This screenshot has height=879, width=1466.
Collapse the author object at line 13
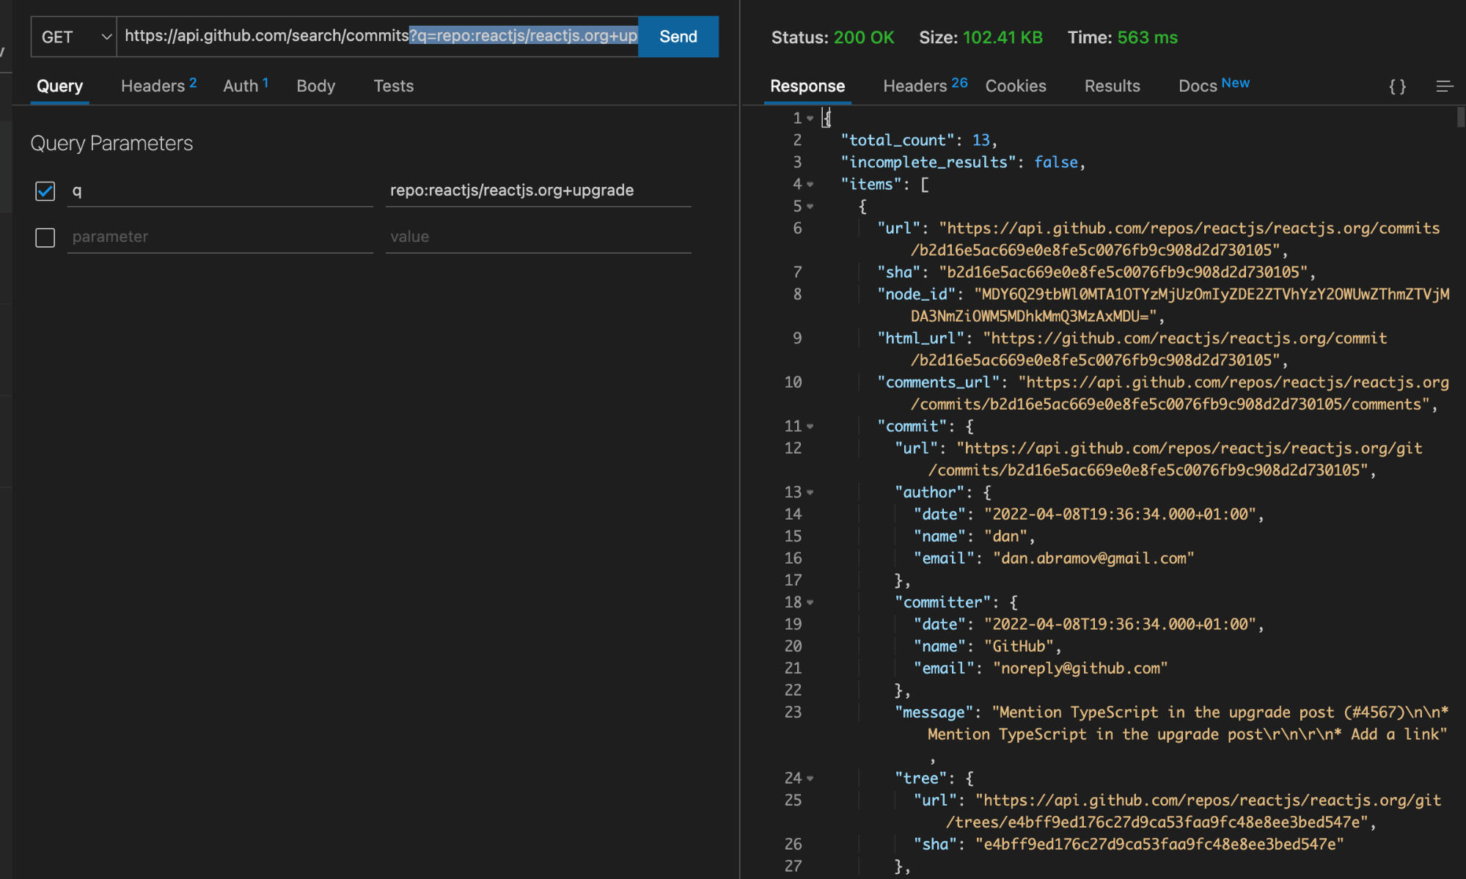pyautogui.click(x=810, y=493)
